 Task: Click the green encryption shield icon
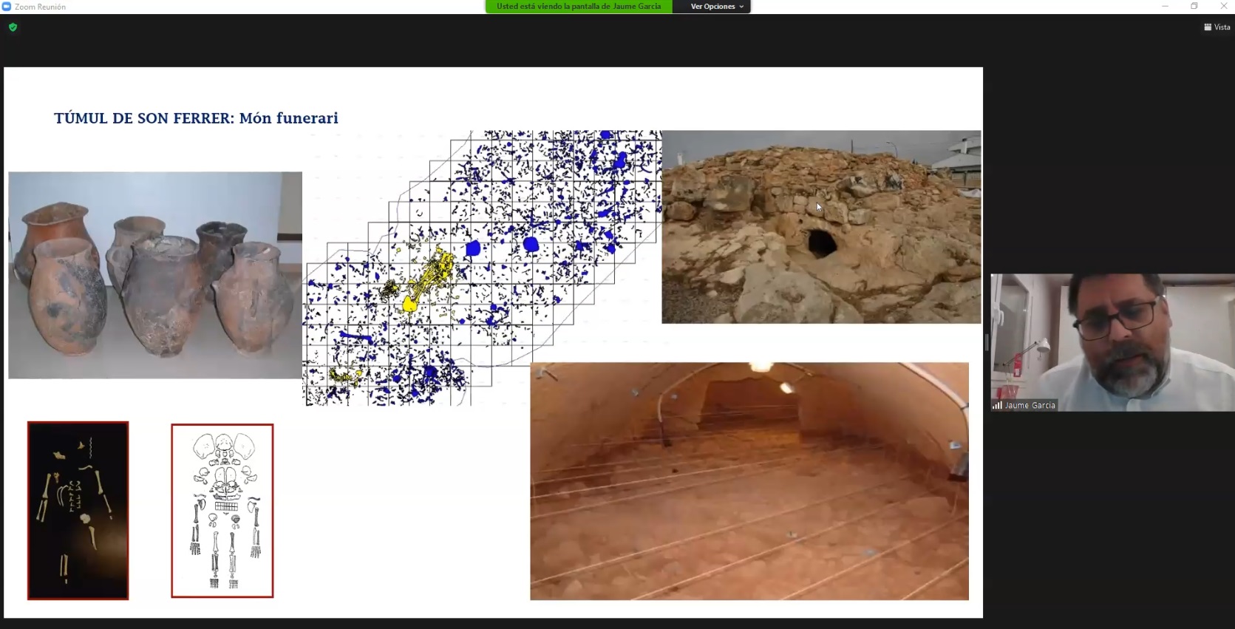(x=13, y=27)
